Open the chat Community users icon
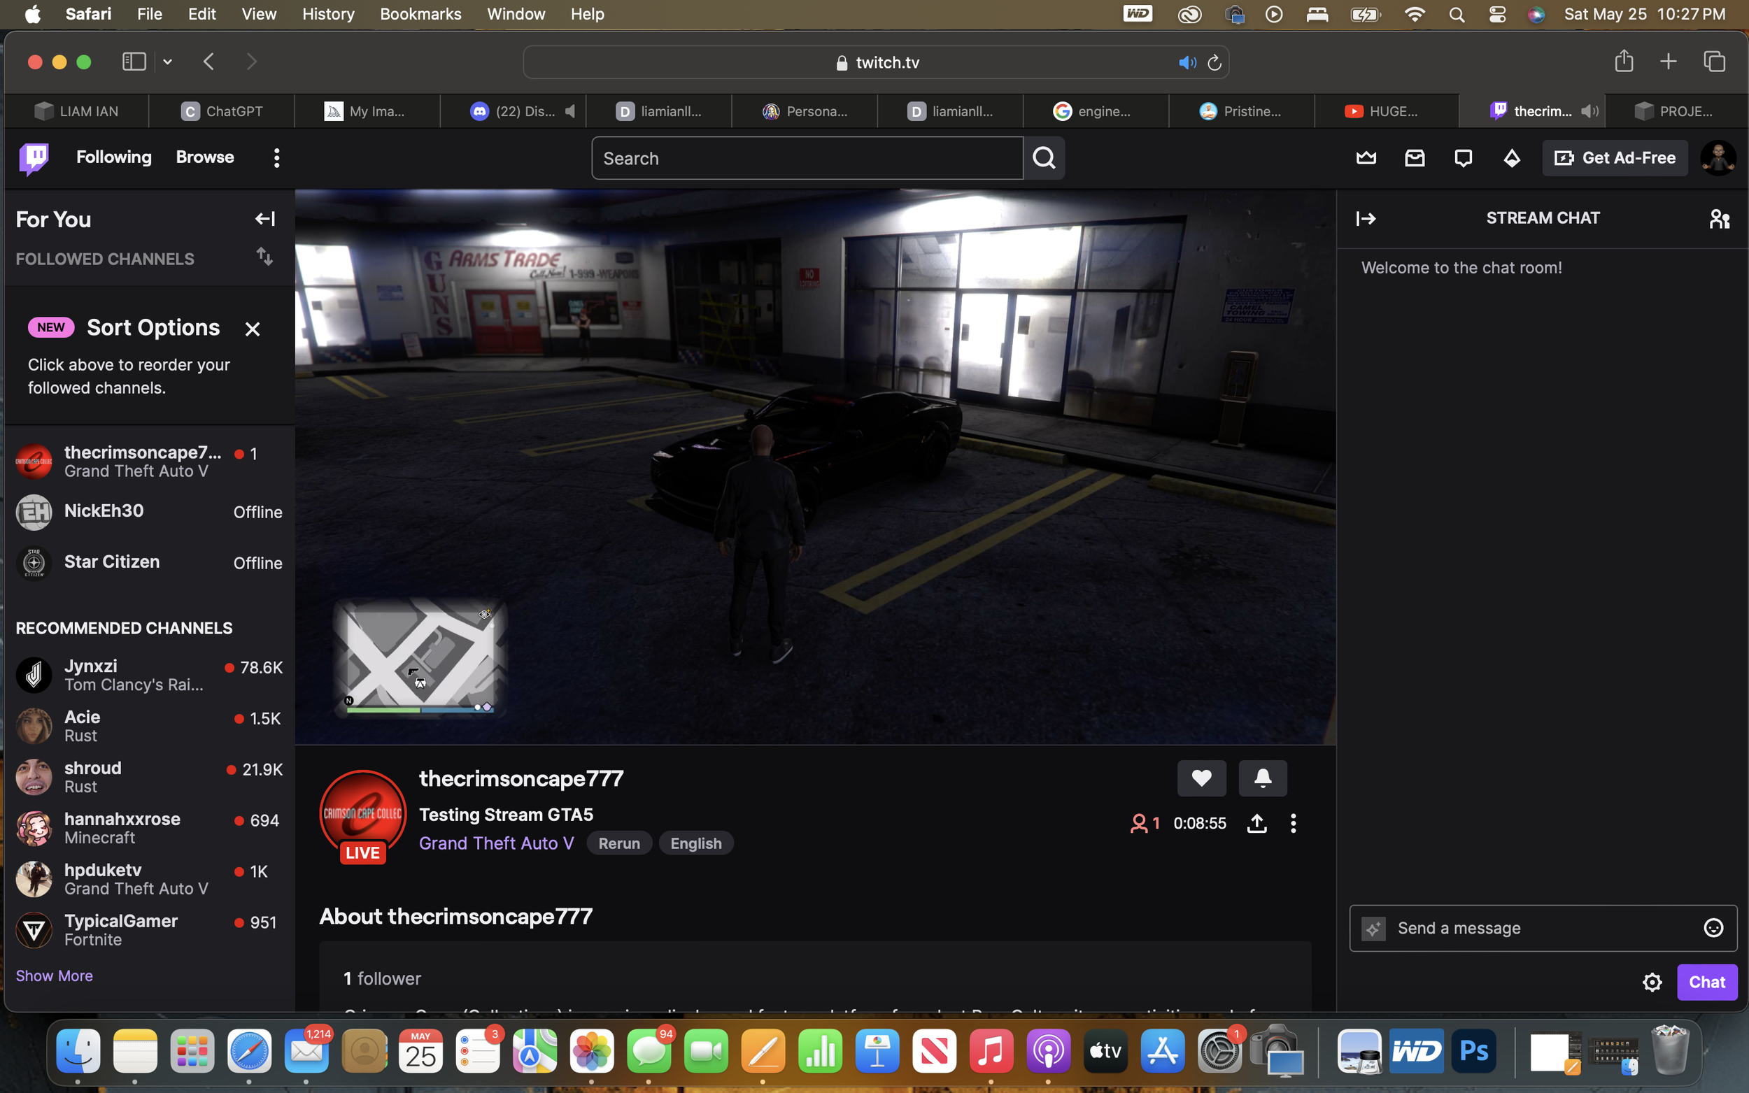 tap(1719, 218)
